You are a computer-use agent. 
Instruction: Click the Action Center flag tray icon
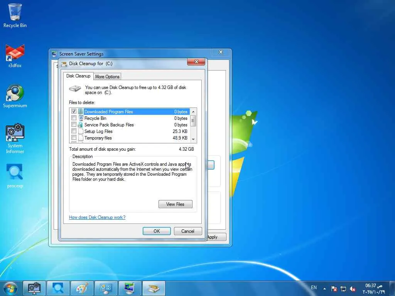click(334, 288)
